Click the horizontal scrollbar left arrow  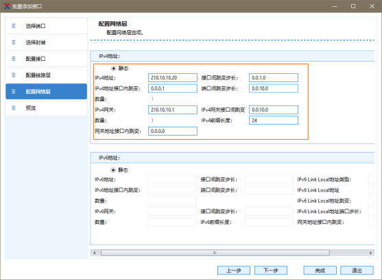click(x=95, y=253)
